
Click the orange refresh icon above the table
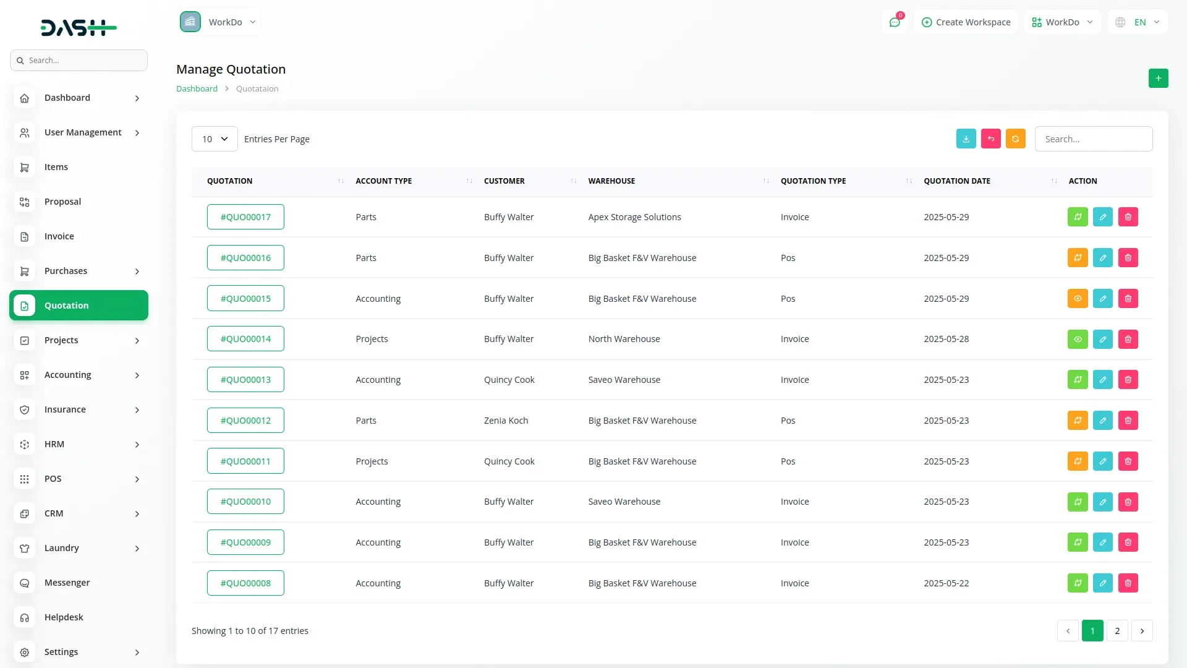click(x=1015, y=139)
